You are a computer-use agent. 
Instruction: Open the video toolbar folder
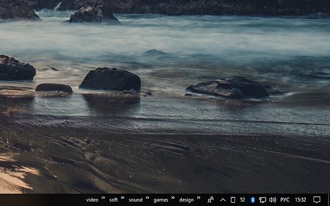(x=92, y=200)
